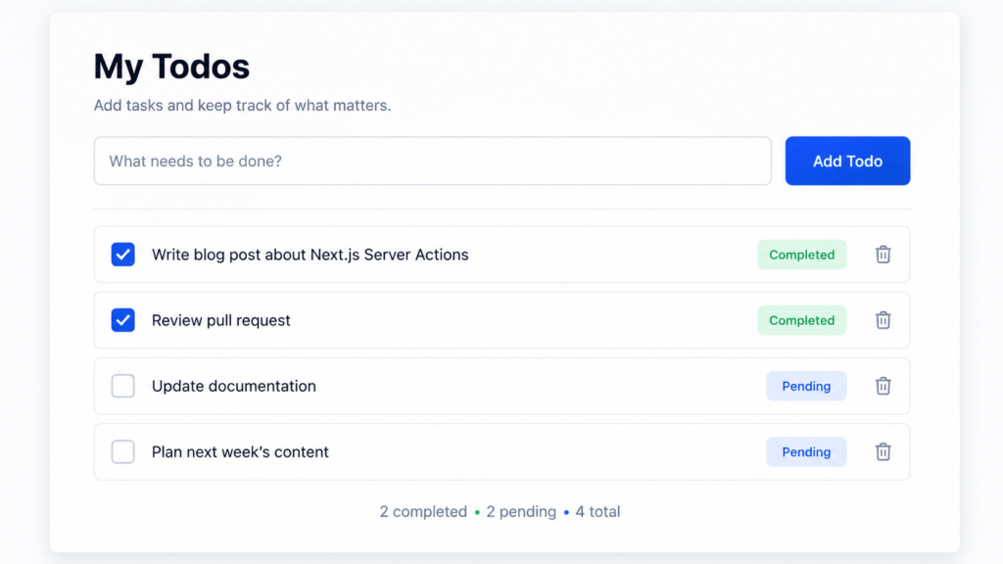This screenshot has width=1003, height=564.
Task: Click Pending badge on Update documentation row
Action: coord(806,386)
